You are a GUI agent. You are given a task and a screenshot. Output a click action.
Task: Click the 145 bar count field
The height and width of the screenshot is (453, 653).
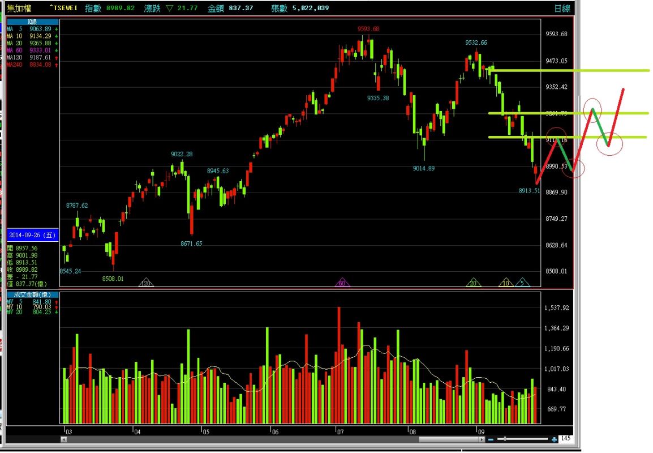[565, 439]
